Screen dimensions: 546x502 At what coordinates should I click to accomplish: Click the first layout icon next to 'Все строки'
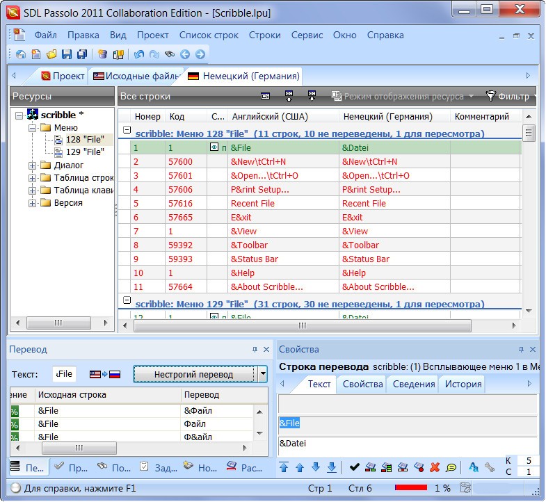265,96
